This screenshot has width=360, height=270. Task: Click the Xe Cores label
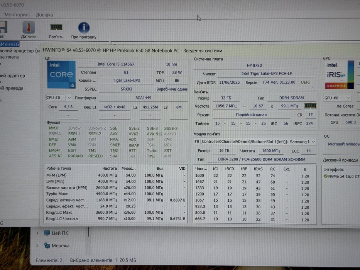345,106
